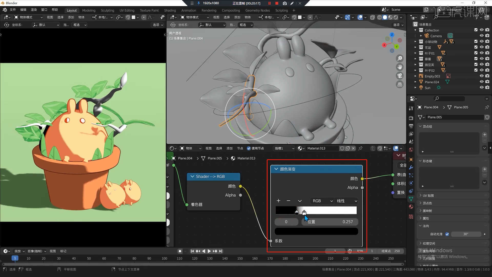The image size is (492, 277).
Task: Open the 渲染 menu
Action: (x=34, y=10)
